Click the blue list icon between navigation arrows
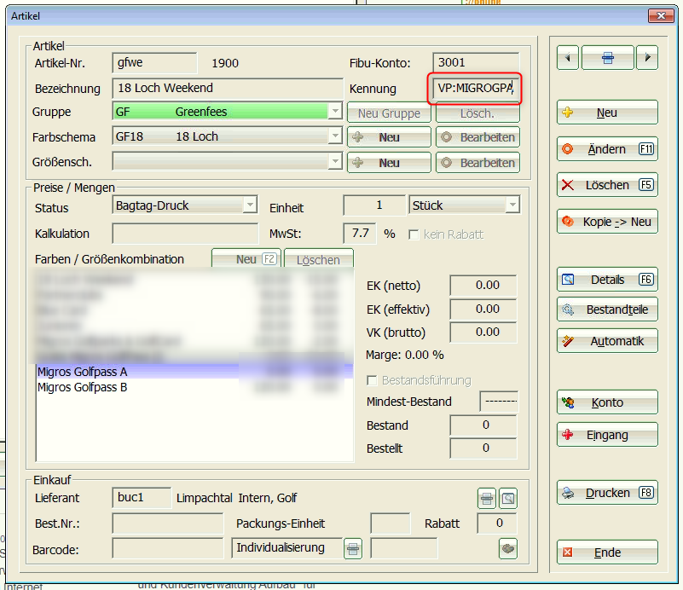 point(607,58)
